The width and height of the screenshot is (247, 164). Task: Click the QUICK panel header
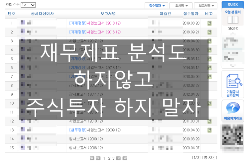click(233, 5)
